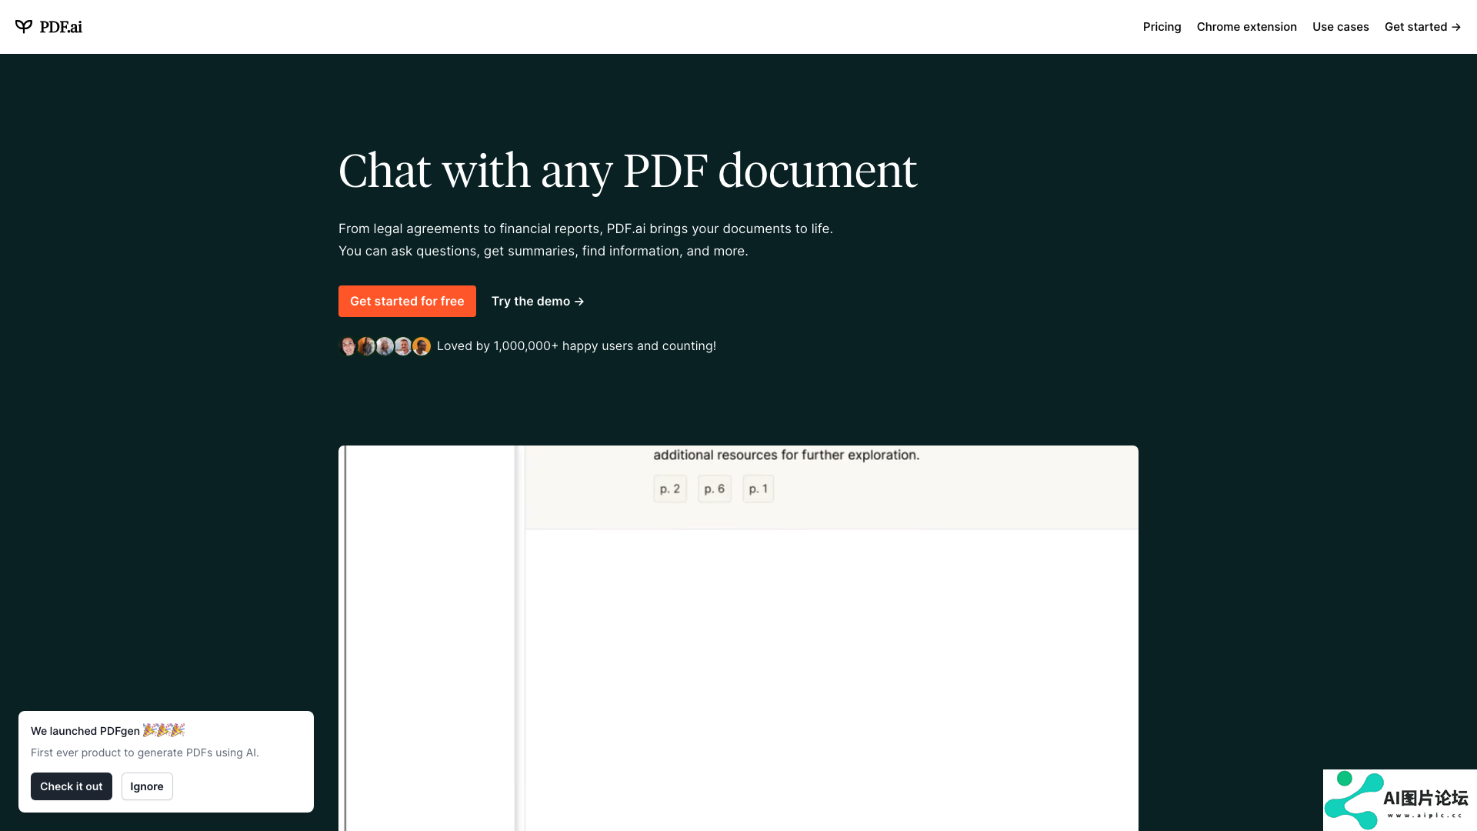Open the Pricing page

tap(1162, 27)
